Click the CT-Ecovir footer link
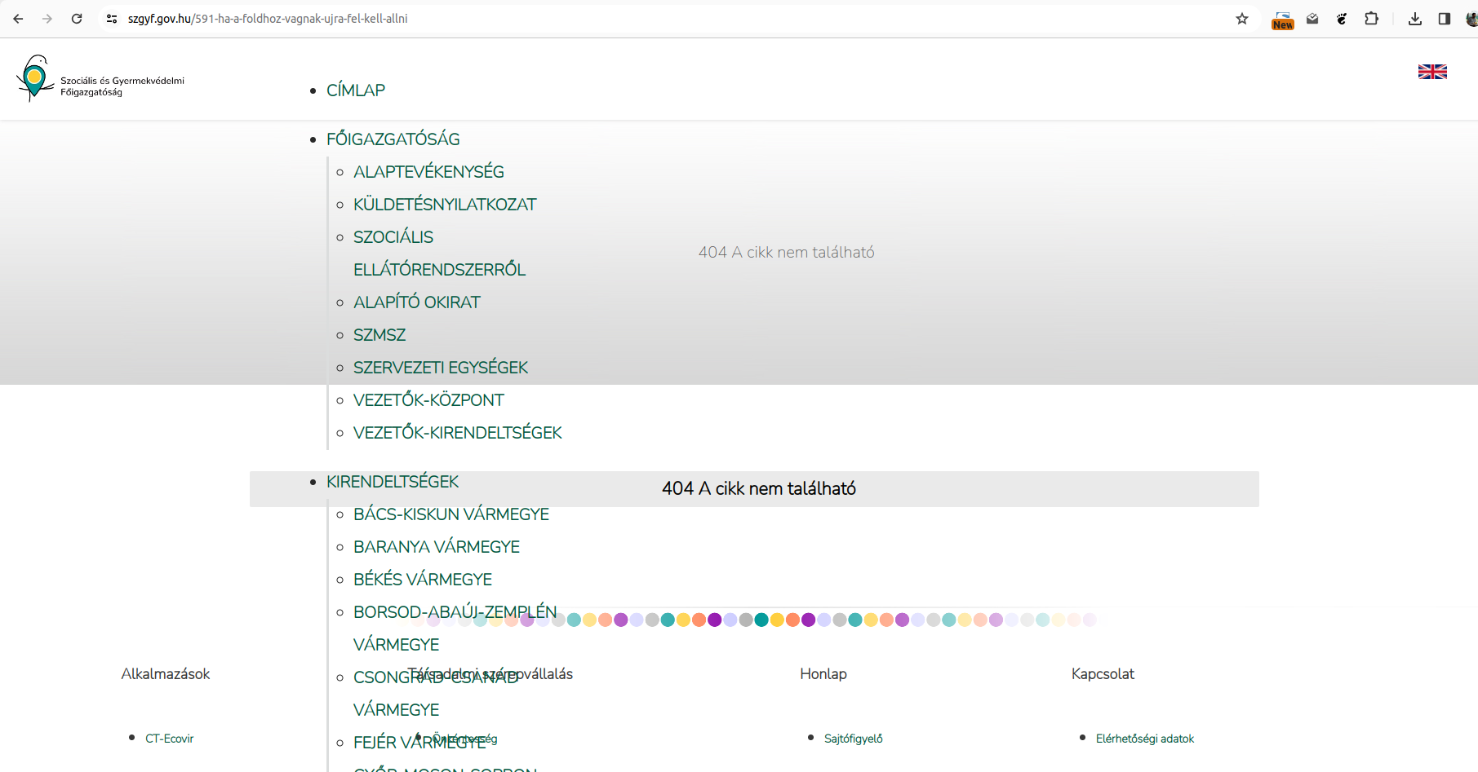 point(169,739)
